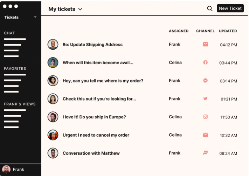Click email channel icon for Update Shipping Address

tap(205, 44)
